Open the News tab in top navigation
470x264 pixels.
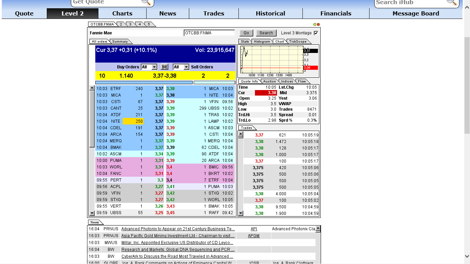tap(168, 13)
